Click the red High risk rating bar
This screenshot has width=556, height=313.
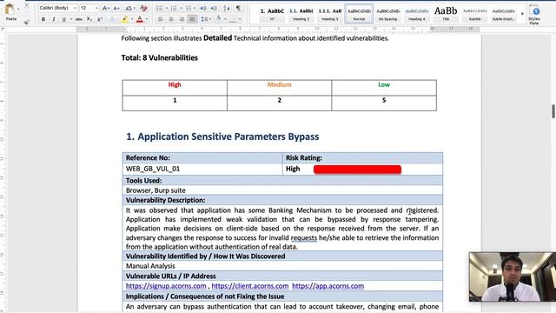(357, 170)
